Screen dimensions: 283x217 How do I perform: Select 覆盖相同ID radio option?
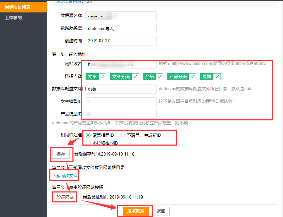click(x=88, y=135)
